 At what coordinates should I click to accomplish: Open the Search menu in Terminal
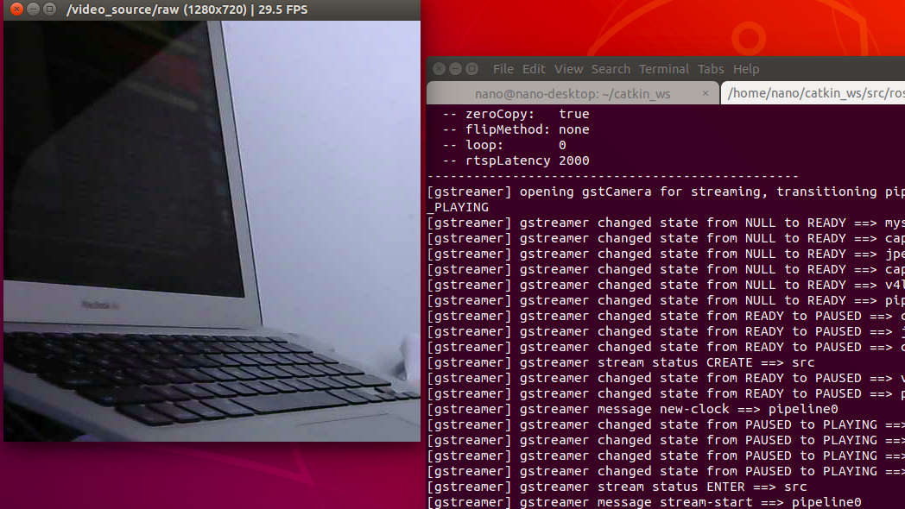click(x=611, y=69)
